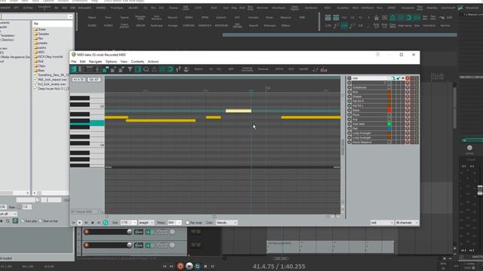Open the Velocity CC lane dropdown
The width and height of the screenshot is (483, 271).
click(x=85, y=212)
